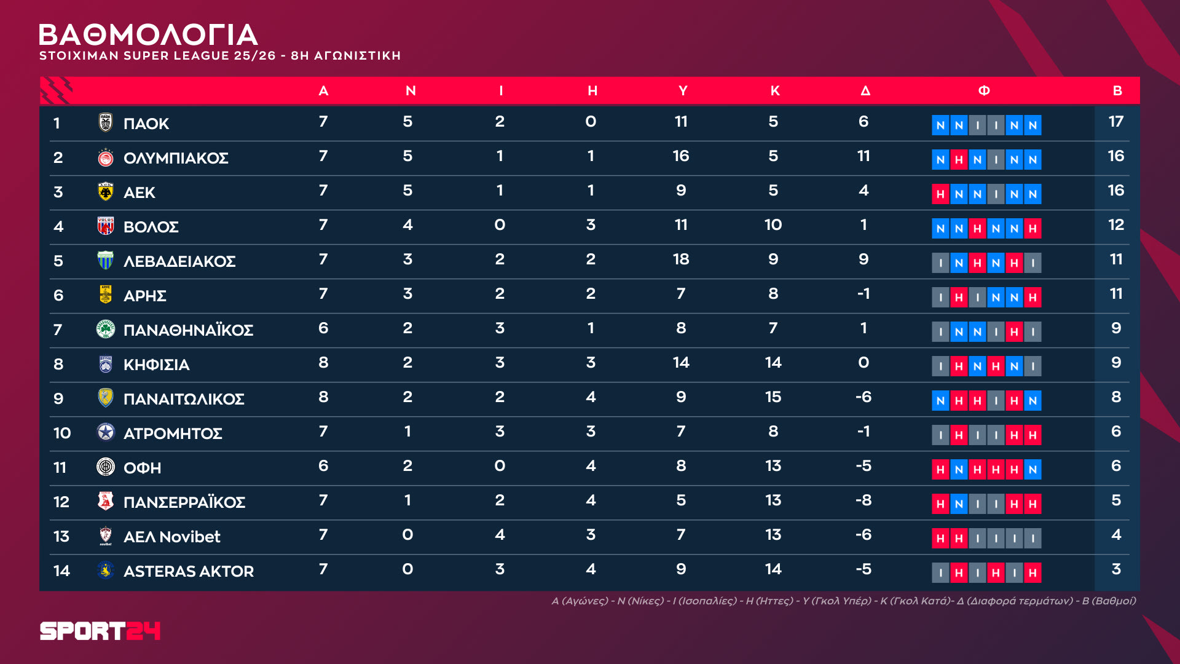Click the Ολυμπιακός club logo
This screenshot has width=1180, height=664.
[106, 157]
